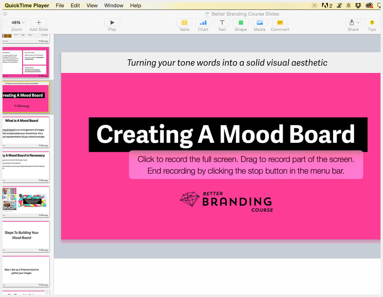Screen dimensions: 383x297
Task: Add a Comment note
Action: 280,23
